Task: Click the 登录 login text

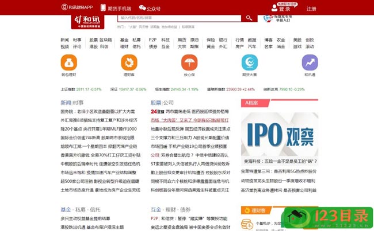Action: click(285, 9)
